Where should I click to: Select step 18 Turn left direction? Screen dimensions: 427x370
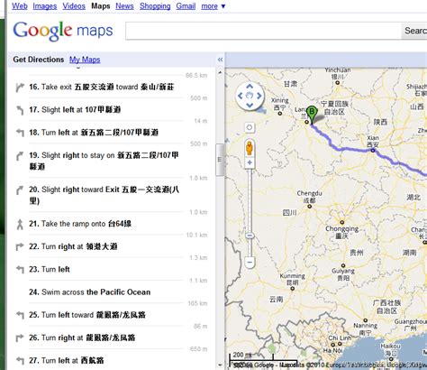94,133
